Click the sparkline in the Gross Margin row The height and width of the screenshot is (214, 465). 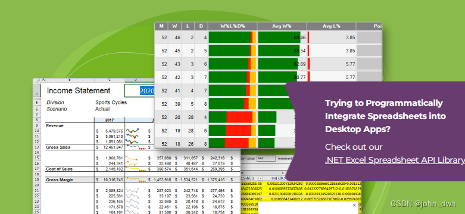point(136,180)
